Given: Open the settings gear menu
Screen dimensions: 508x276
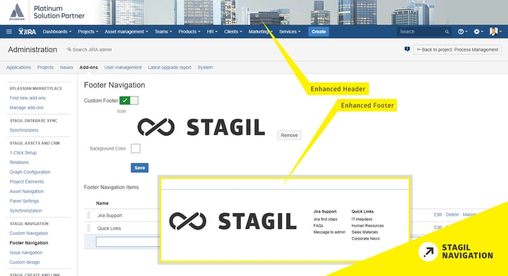Looking at the screenshot, I should 478,32.
